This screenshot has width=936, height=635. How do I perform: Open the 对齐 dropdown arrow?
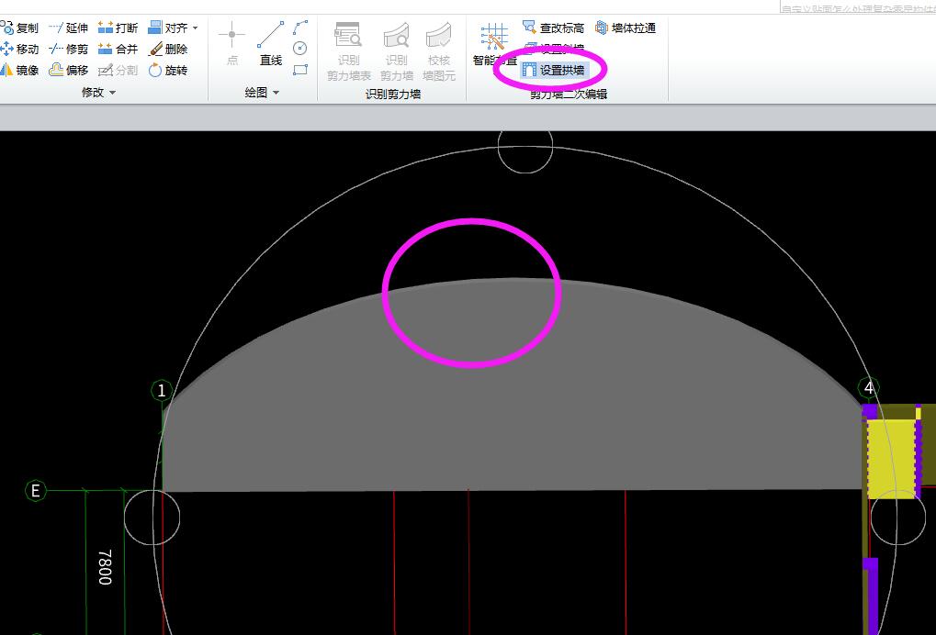pyautogui.click(x=196, y=28)
